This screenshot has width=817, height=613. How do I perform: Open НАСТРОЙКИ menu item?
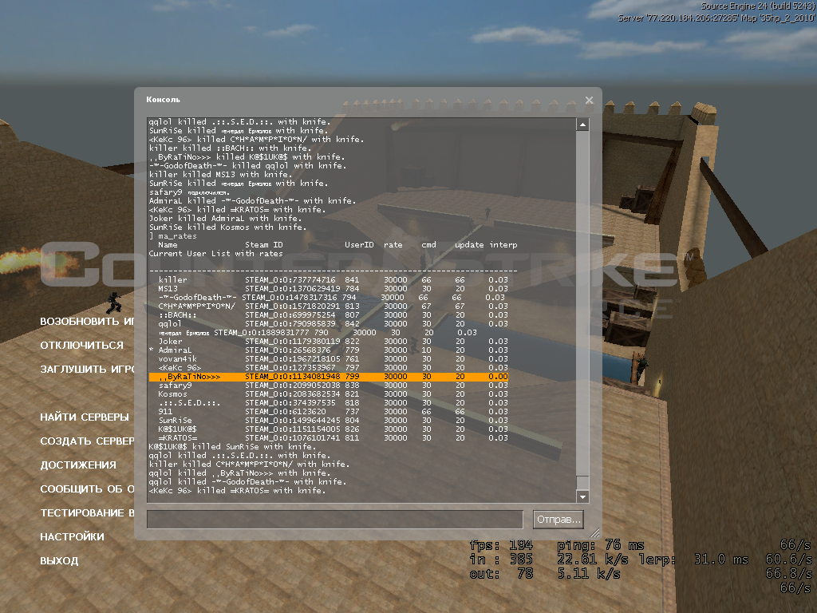[72, 537]
